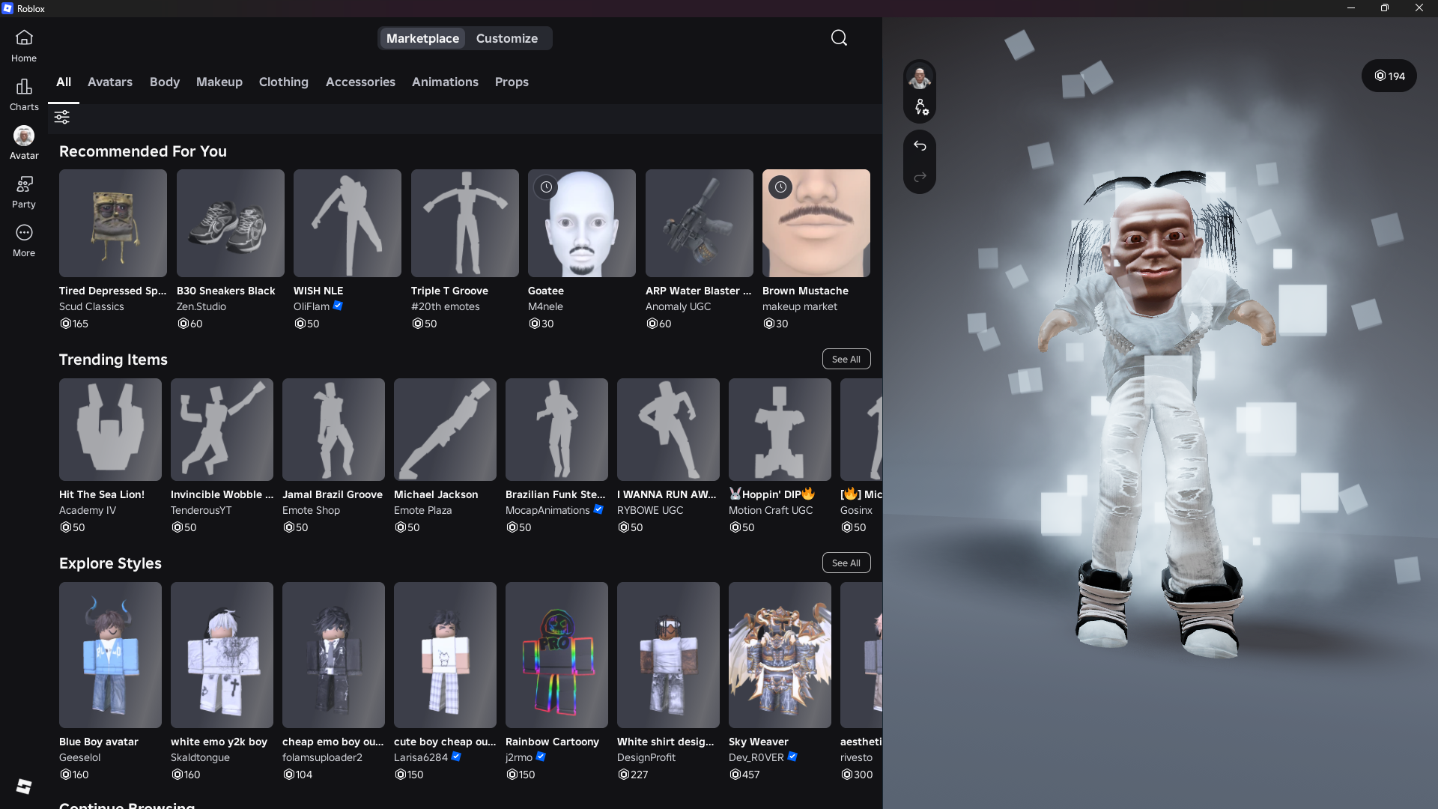Open the marketplace search icon
Screen dimensions: 1438x809
click(x=839, y=38)
